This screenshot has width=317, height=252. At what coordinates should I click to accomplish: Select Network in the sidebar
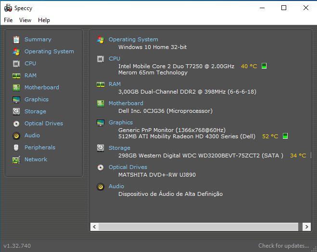[36, 159]
